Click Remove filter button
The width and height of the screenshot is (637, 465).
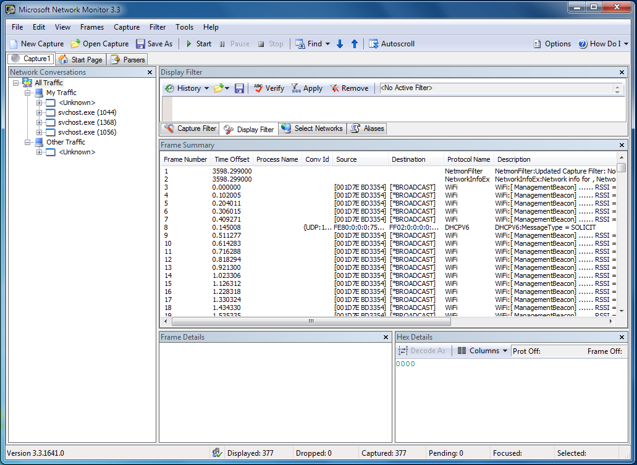[349, 88]
